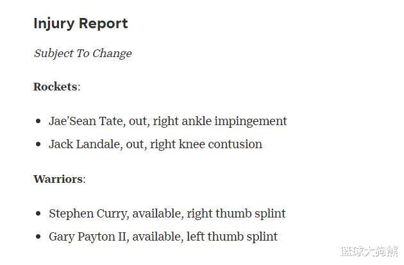Click the bullet before Gary Payton II

pyautogui.click(x=38, y=236)
